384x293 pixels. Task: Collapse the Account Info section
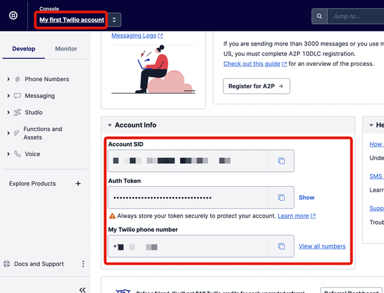(x=109, y=125)
